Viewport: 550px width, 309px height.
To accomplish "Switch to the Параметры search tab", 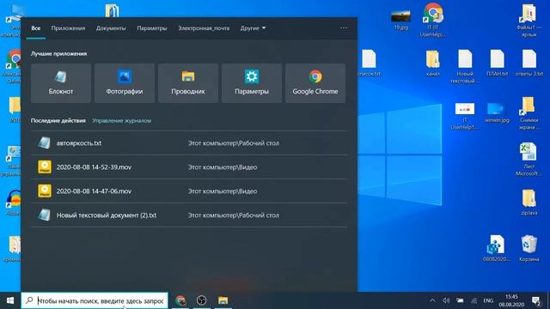I will click(152, 28).
